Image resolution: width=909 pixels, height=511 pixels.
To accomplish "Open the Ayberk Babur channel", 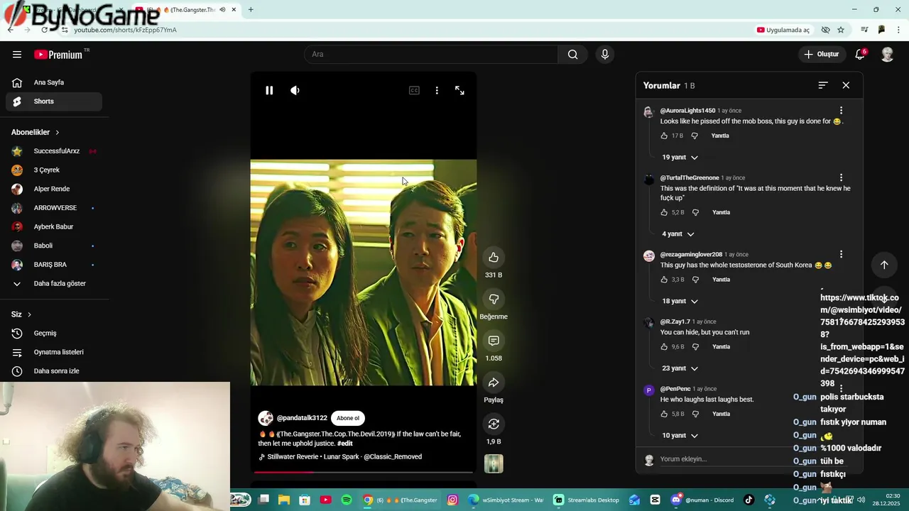I will point(54,227).
